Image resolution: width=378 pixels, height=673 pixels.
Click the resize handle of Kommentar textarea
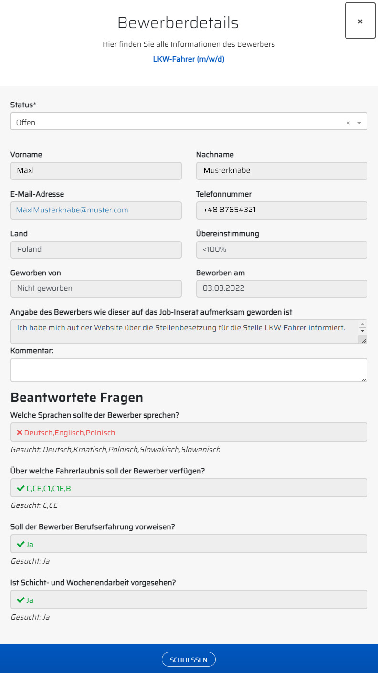(x=364, y=379)
